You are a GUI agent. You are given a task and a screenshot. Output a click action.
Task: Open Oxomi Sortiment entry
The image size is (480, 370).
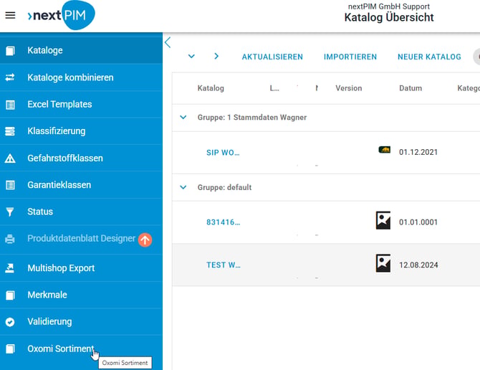81,349
